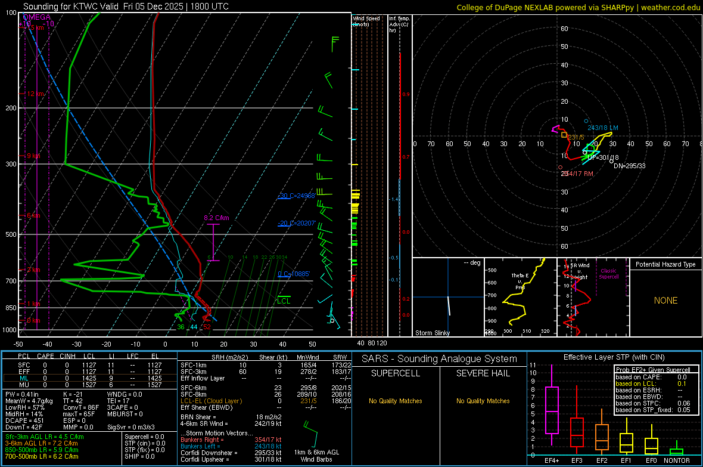This screenshot has width=703, height=467.
Task: Click the DCAPE = 451 value
Action: tap(24, 420)
